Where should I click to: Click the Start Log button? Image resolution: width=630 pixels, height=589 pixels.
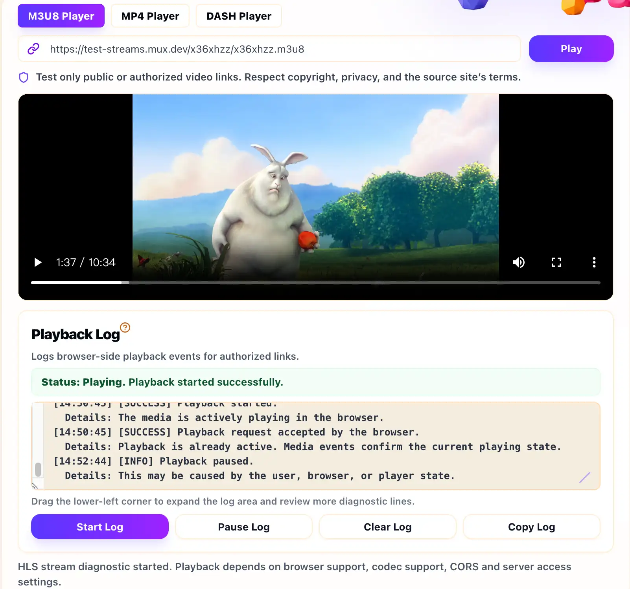pos(100,527)
